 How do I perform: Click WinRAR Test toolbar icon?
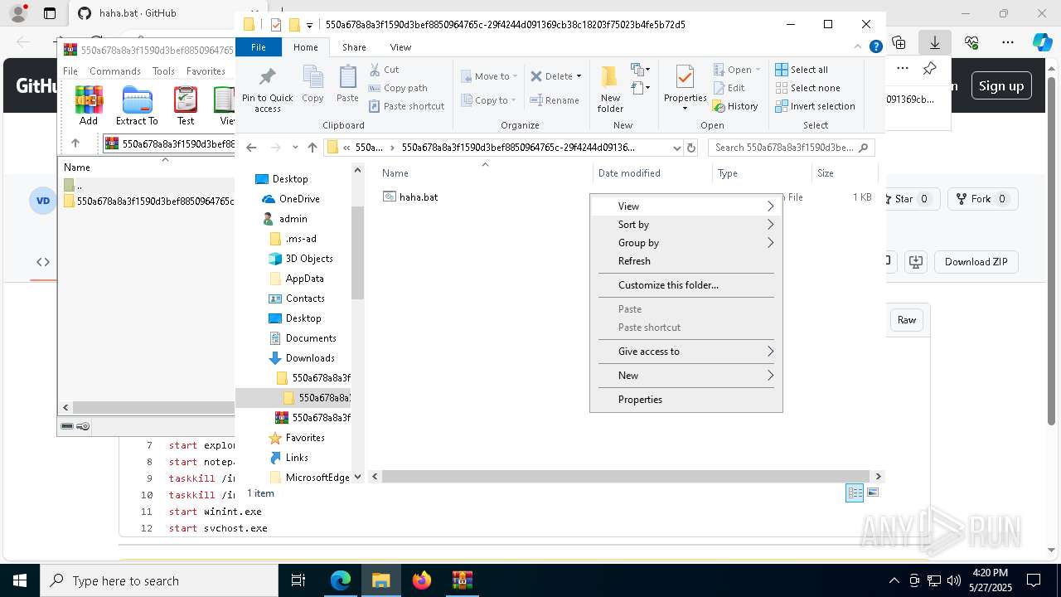click(186, 105)
